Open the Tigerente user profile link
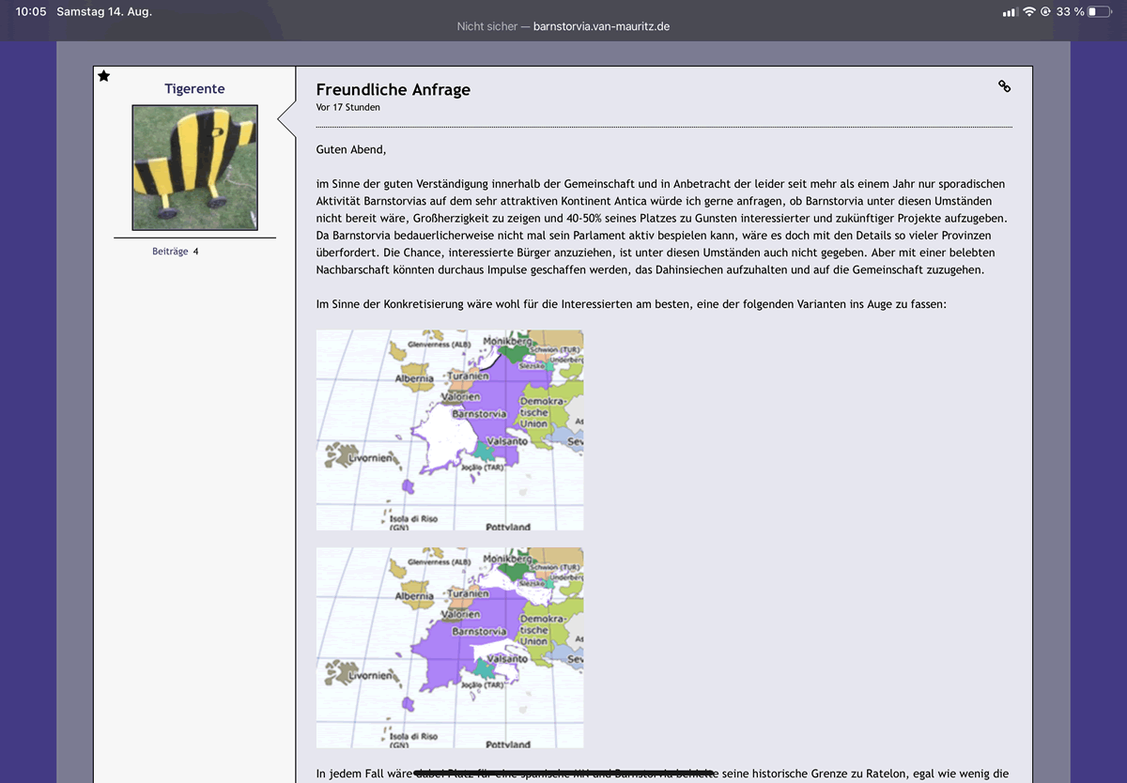The image size is (1127, 783). (194, 89)
